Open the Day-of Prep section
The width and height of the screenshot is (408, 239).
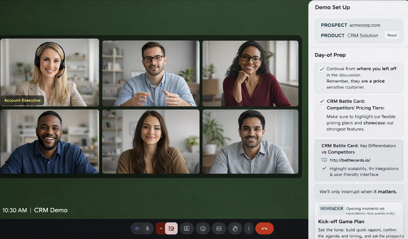click(330, 55)
